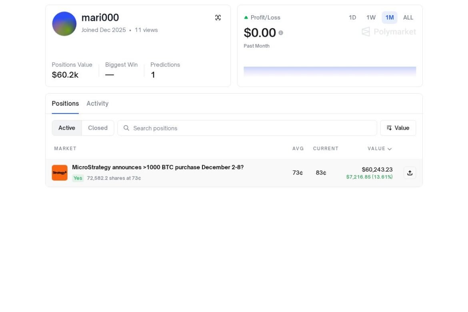Click the Yes outcome badge
Viewport: 468px width, 312px height.
click(78, 178)
